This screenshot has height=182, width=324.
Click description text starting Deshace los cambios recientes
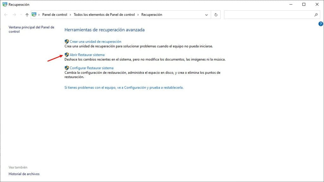tap(145, 60)
